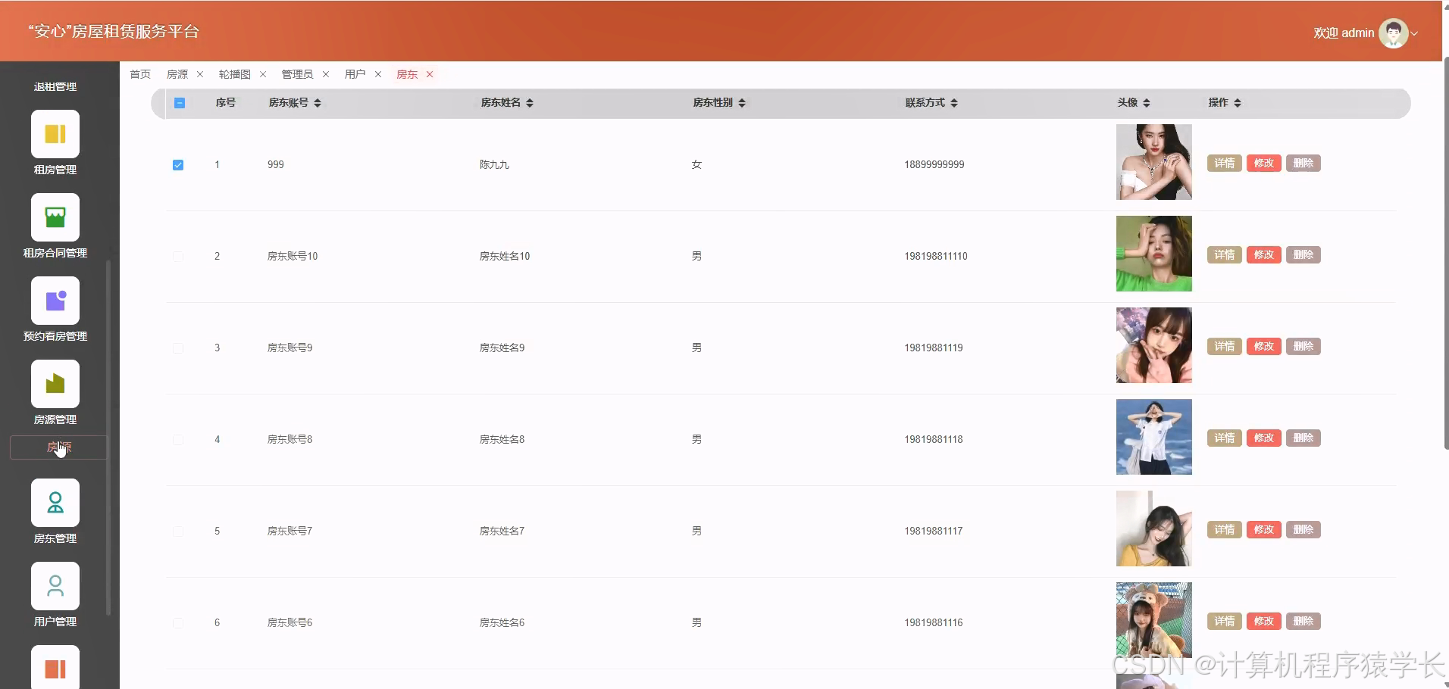1449x689 pixels.
Task: Sort by 房东账号 column arrows
Action: pos(318,103)
